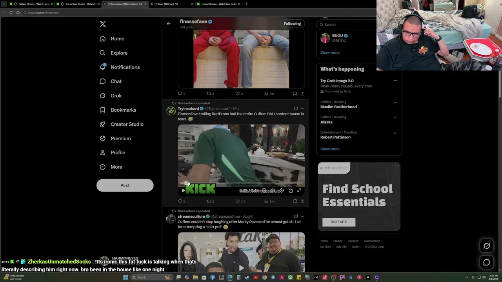
Task: Click the X logo in the sidebar
Action: [x=103, y=24]
